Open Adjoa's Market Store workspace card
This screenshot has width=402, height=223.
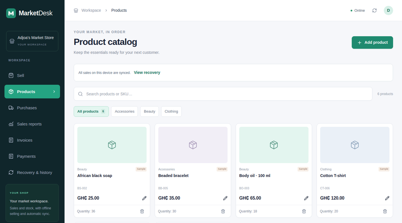click(32, 41)
